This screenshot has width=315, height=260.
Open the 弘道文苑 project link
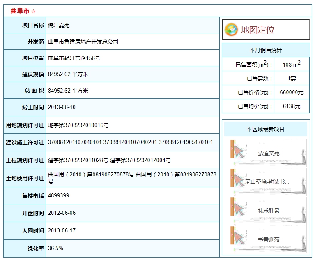[x=269, y=153]
